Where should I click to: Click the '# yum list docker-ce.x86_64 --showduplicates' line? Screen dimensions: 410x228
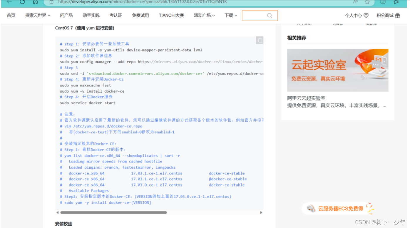tap(120, 155)
